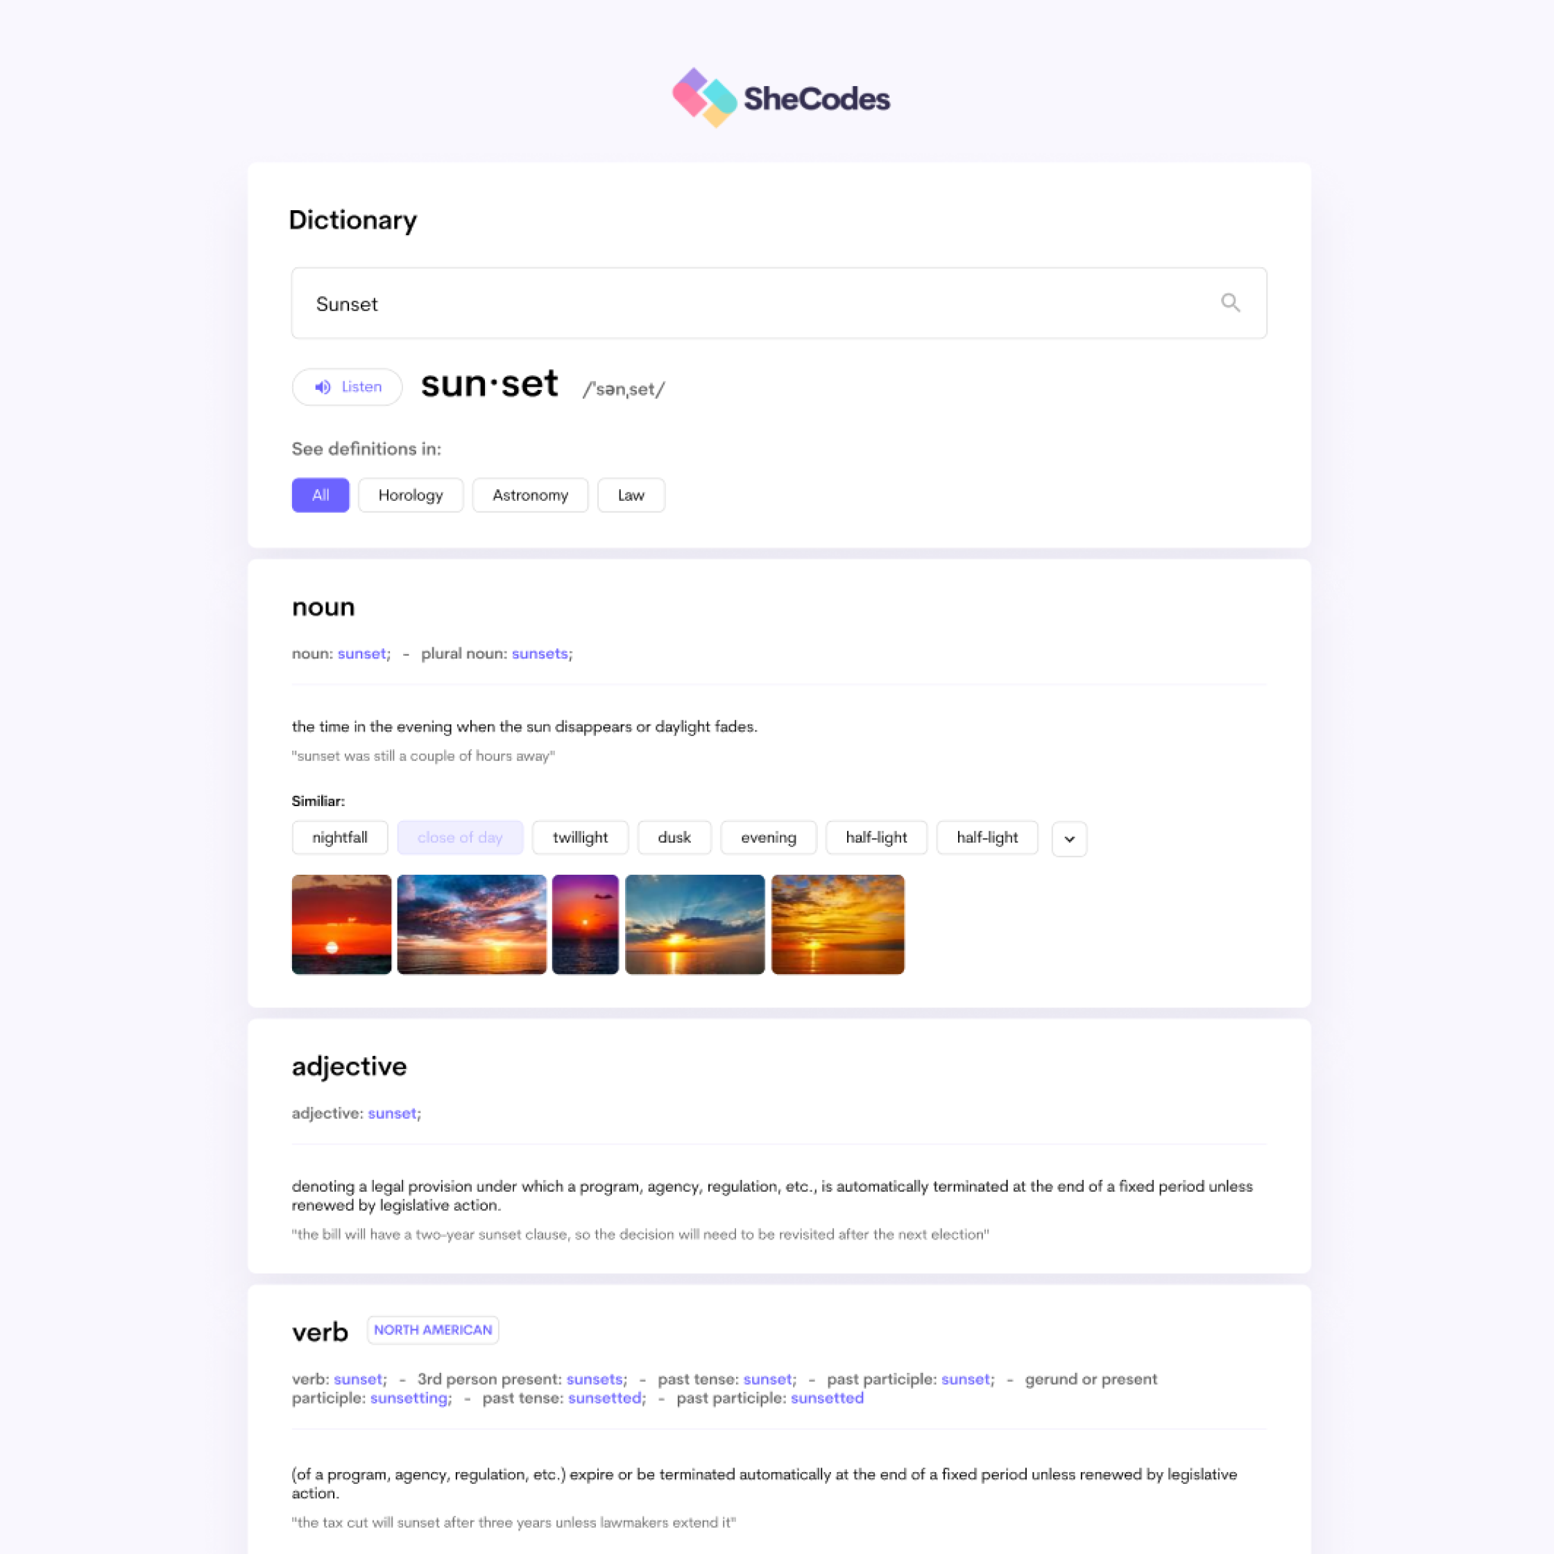
Task: Click the fourth sunset thumbnail image
Action: [x=693, y=923]
